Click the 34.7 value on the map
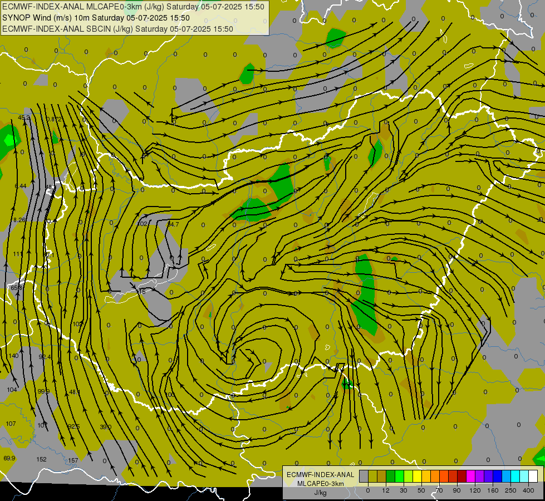Image resolution: width=545 pixels, height=501 pixels. [x=173, y=224]
